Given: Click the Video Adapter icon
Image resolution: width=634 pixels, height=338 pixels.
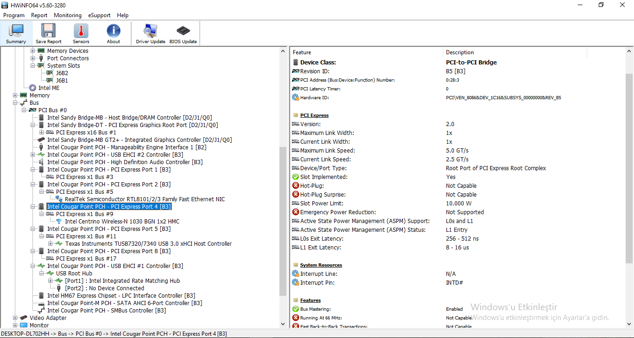Looking at the screenshot, I should click(x=23, y=318).
